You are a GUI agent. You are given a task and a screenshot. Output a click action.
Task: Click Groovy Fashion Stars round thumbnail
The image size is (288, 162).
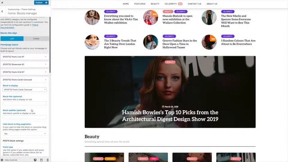point(151,42)
